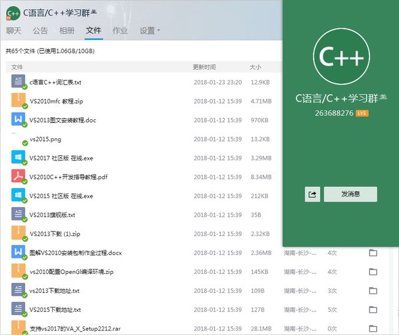Click file count summary 共65个文件
Viewport: 399px width, 335px height.
(20, 51)
